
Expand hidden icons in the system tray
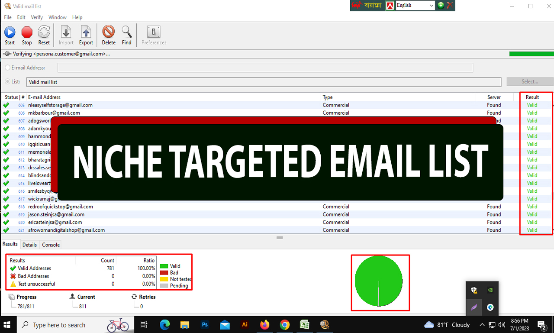pyautogui.click(x=482, y=324)
